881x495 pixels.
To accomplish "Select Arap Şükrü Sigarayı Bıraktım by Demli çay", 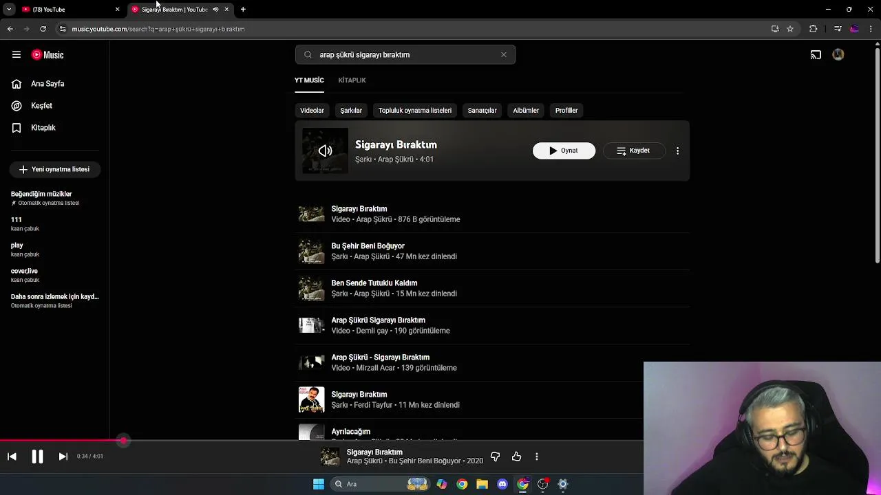I will coord(492,325).
